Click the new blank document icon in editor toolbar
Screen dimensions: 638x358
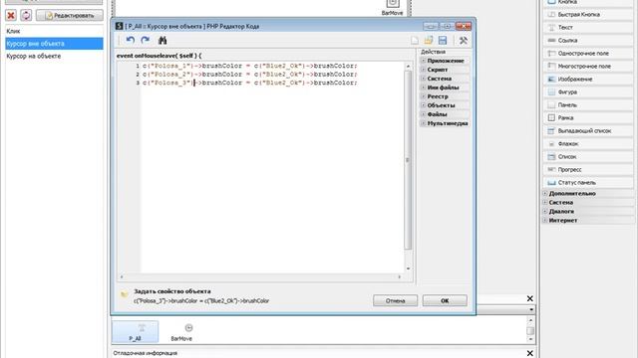click(x=415, y=40)
